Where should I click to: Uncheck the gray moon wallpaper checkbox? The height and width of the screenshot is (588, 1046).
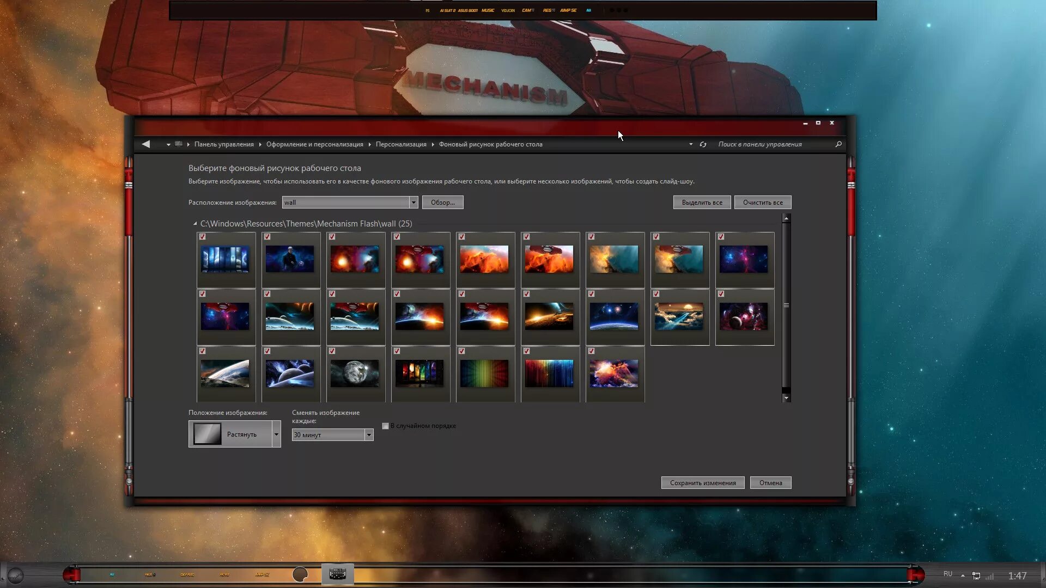332,351
